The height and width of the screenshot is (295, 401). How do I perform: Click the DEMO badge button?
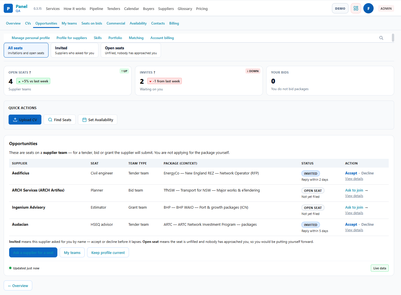(340, 9)
